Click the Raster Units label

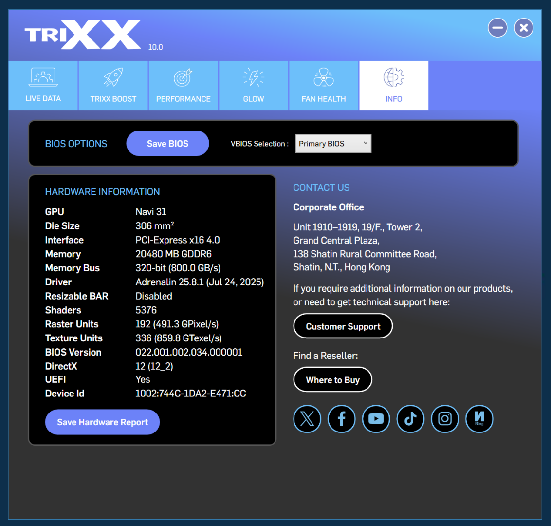coord(72,324)
